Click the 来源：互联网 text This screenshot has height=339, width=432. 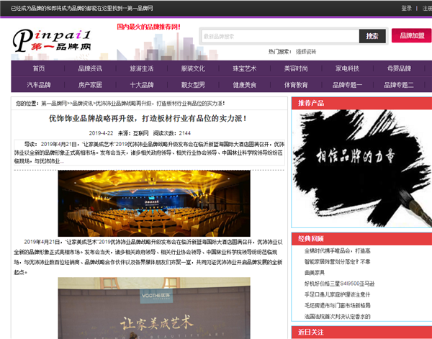(133, 133)
